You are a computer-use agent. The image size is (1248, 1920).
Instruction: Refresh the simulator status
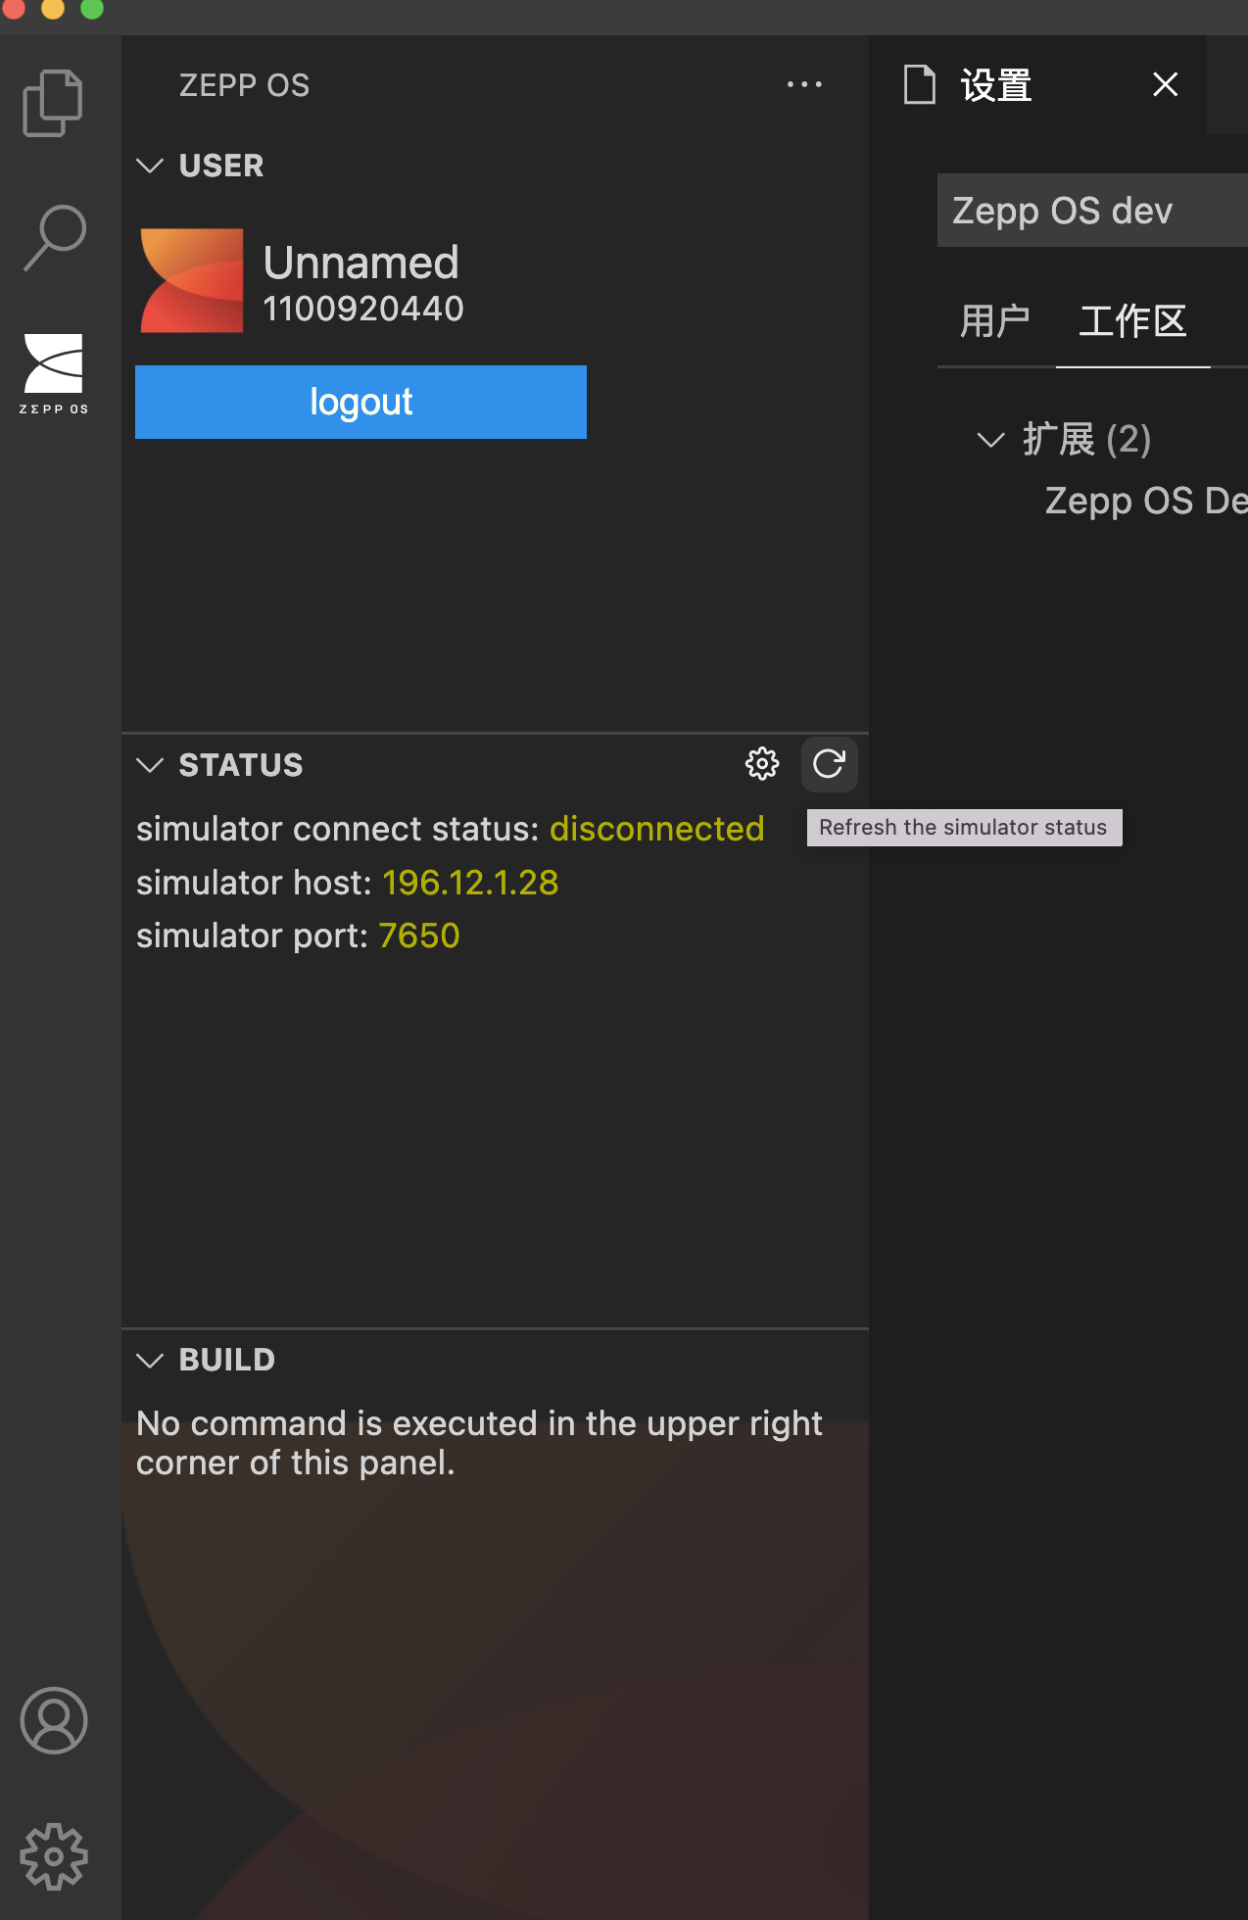pyautogui.click(x=829, y=764)
